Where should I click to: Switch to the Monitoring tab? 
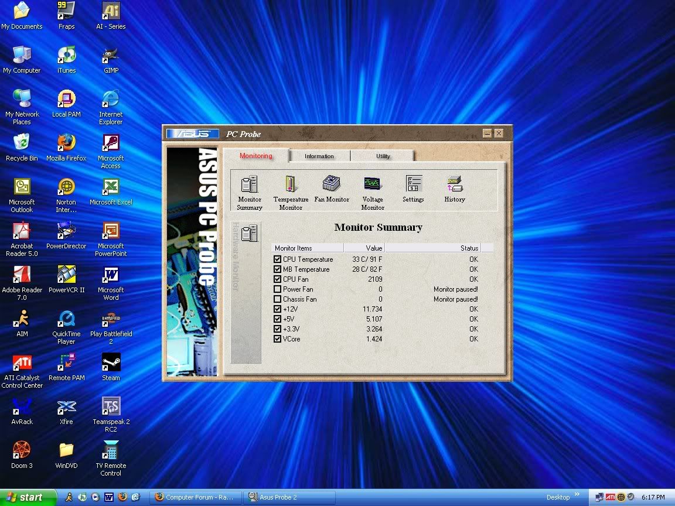(255, 155)
